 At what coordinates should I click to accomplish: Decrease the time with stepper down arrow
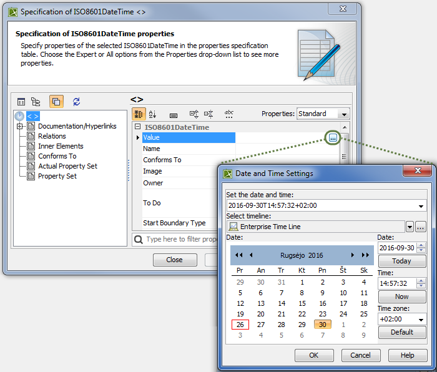coord(421,286)
